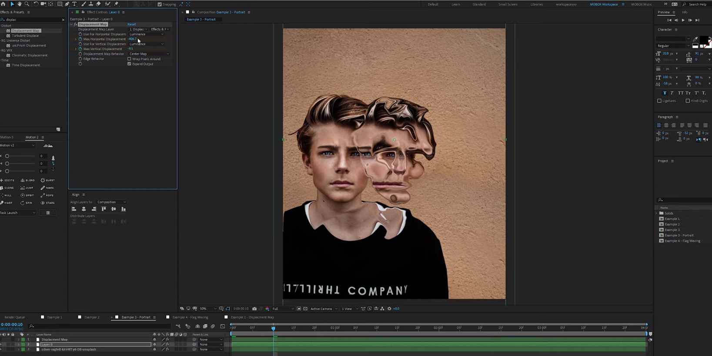
Task: Click the first Motion 2 slider handle
Action: (7, 156)
